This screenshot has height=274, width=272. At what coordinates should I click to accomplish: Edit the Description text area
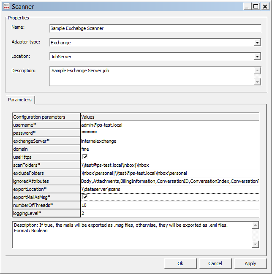tap(151, 76)
